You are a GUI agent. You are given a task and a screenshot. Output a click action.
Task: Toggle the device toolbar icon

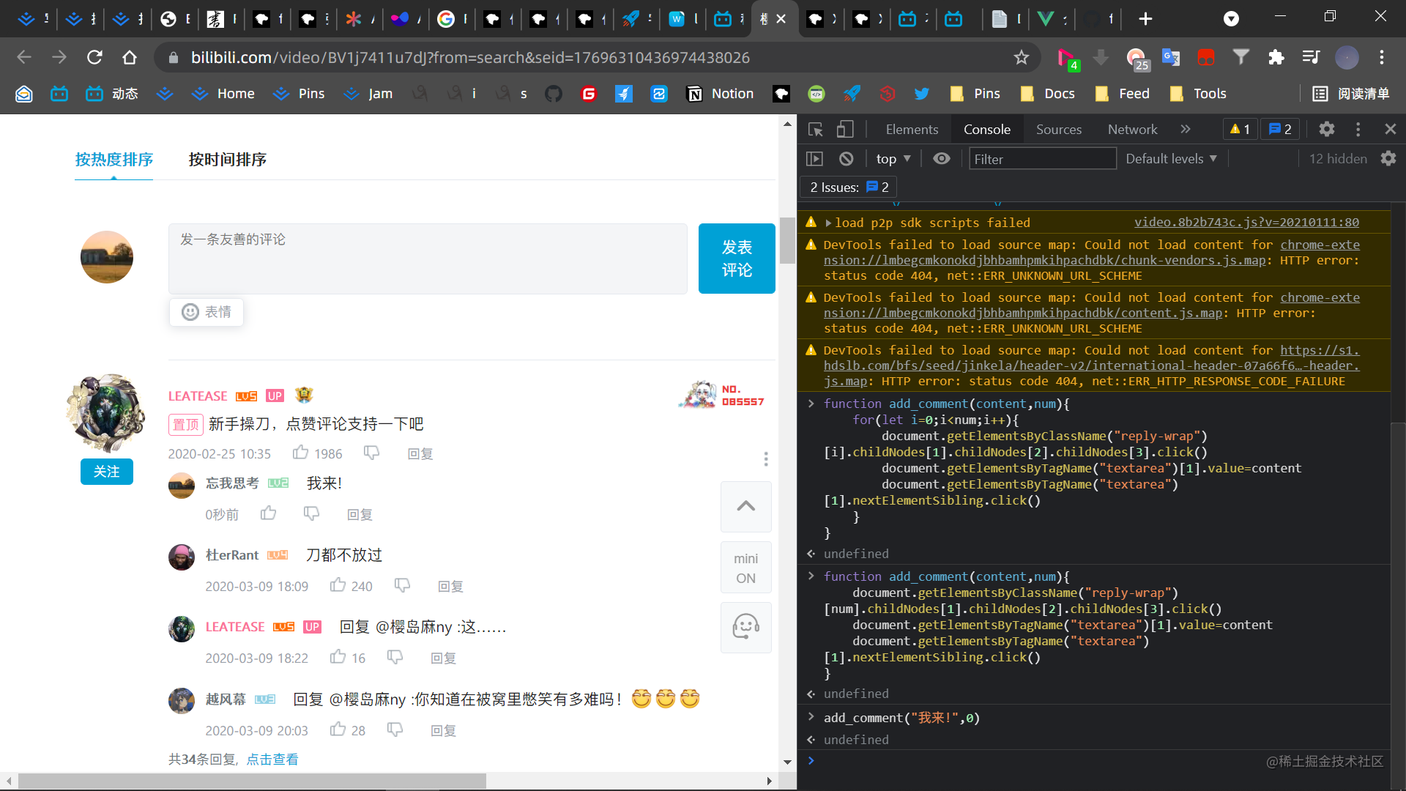(845, 130)
